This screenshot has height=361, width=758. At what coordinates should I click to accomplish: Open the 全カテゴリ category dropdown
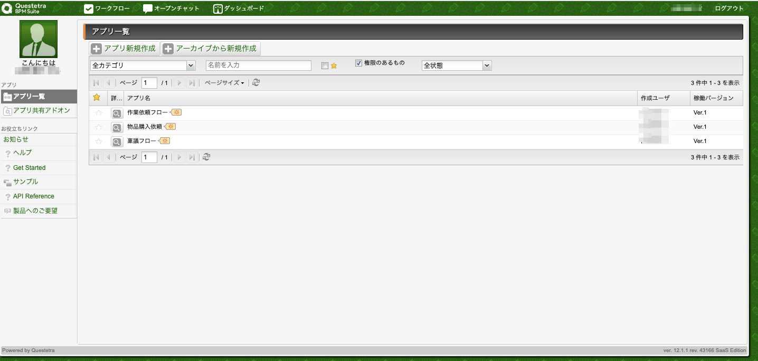(143, 65)
